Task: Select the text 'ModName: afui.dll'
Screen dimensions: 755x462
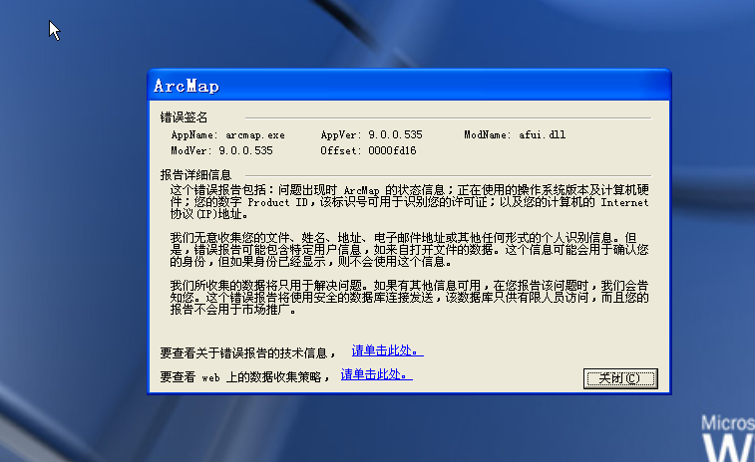Action: (x=515, y=135)
